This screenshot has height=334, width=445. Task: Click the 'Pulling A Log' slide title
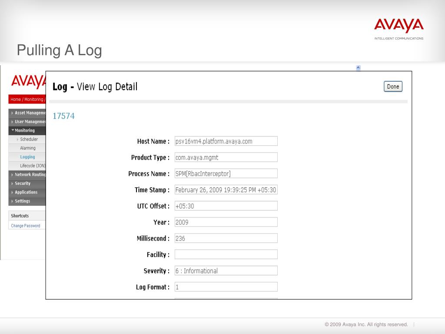click(x=59, y=50)
